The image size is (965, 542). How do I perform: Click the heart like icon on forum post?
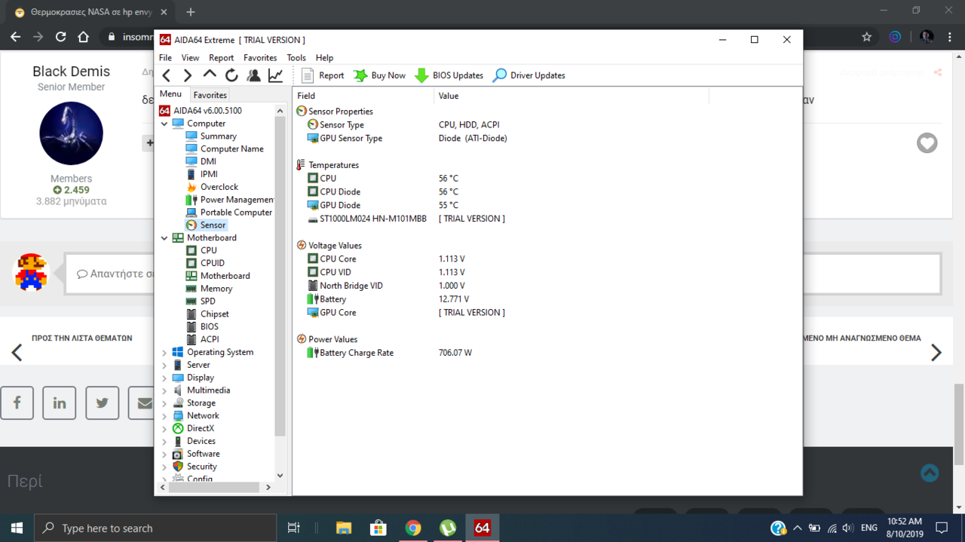927,142
